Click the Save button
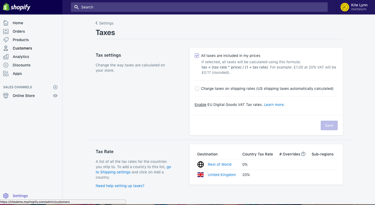This screenshot has height=205, width=375. 329,125
